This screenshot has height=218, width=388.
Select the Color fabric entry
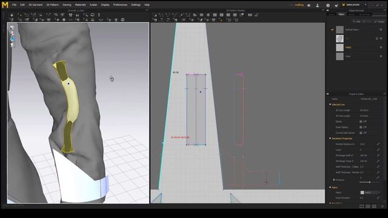(347, 56)
